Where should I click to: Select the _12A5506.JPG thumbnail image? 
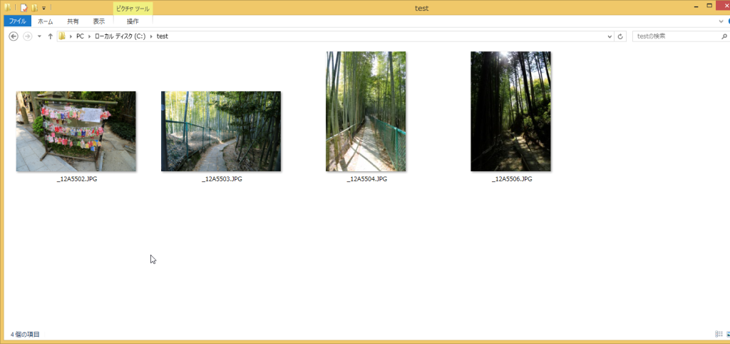(x=510, y=111)
